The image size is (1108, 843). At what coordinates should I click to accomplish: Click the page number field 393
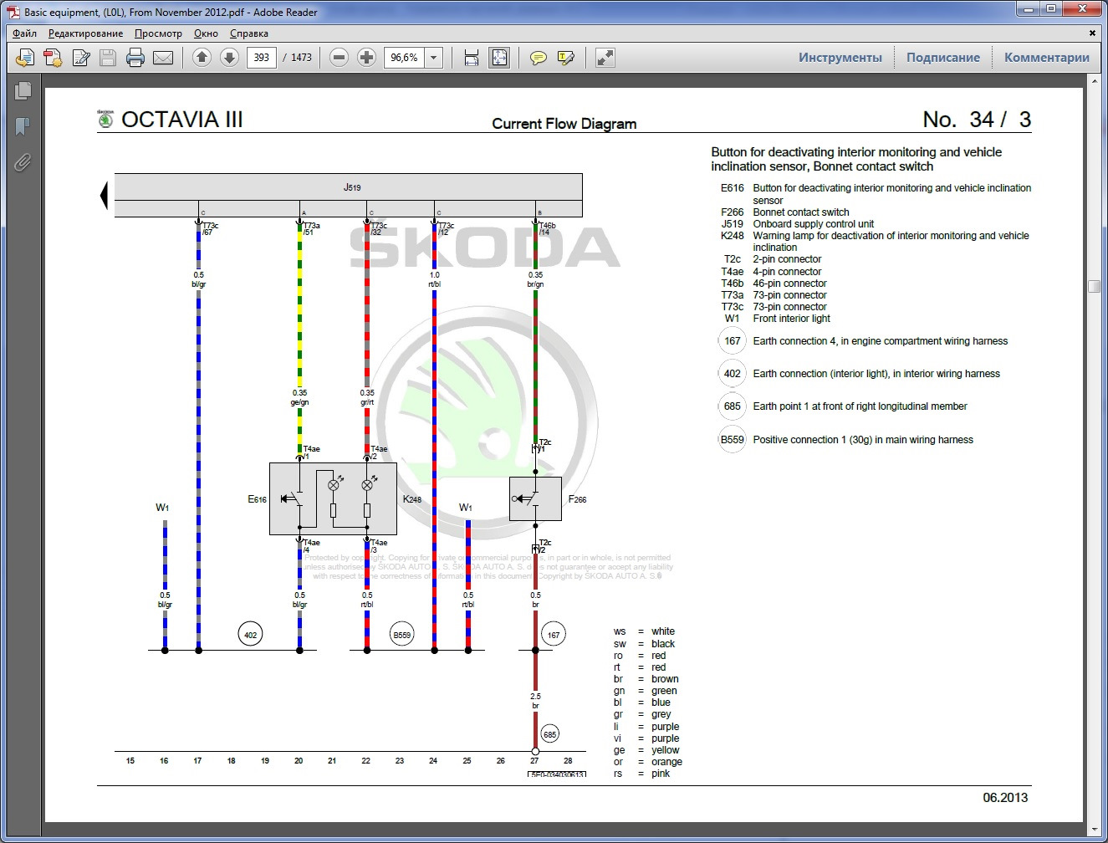pos(262,58)
